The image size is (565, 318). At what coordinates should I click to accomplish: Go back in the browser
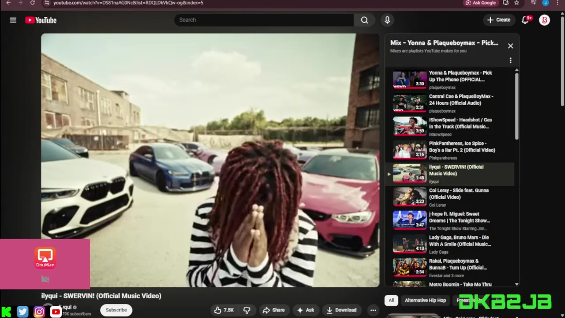point(8,3)
